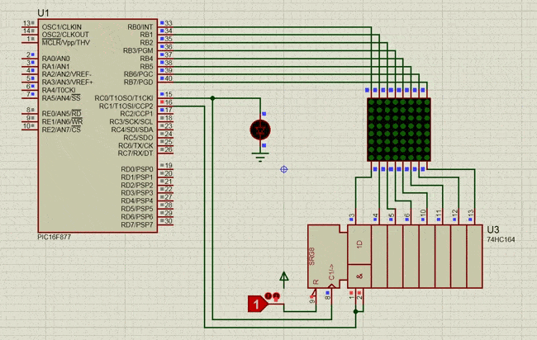This screenshot has height=340, width=537.
Task: Click the RB5 pin label
Action: click(146, 66)
